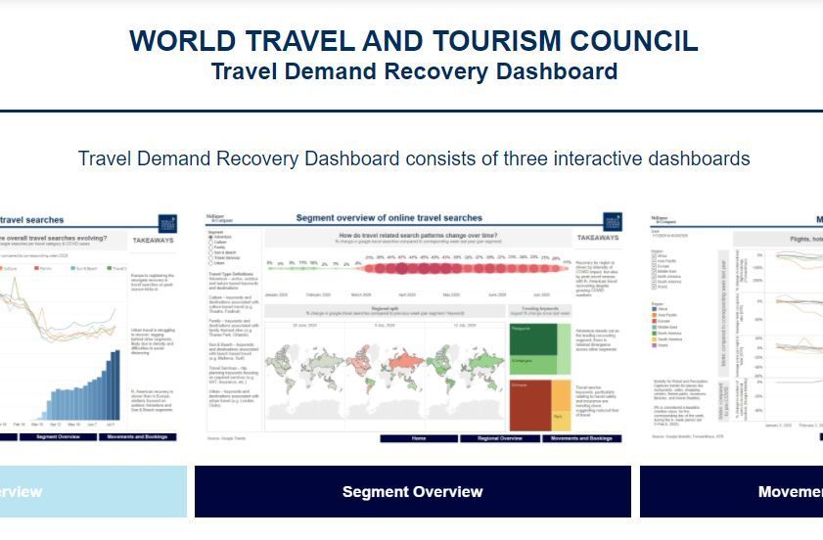Select the Urban segment radio button
Viewport: 823px width, 540px height.
pos(211,263)
